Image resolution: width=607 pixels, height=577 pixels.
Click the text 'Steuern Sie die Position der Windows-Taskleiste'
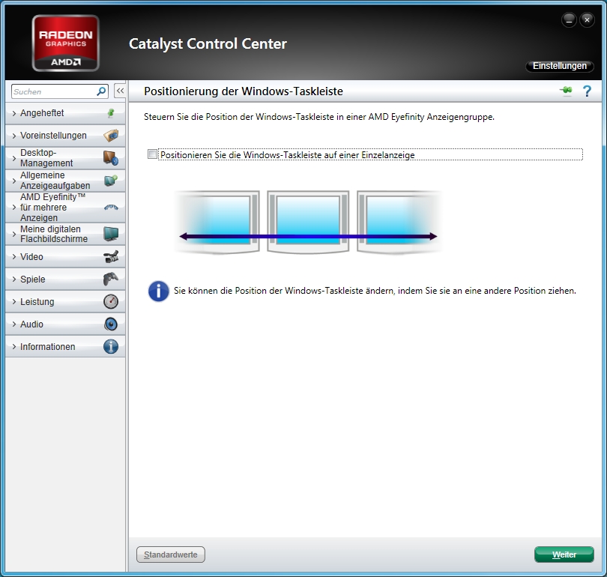click(x=239, y=117)
